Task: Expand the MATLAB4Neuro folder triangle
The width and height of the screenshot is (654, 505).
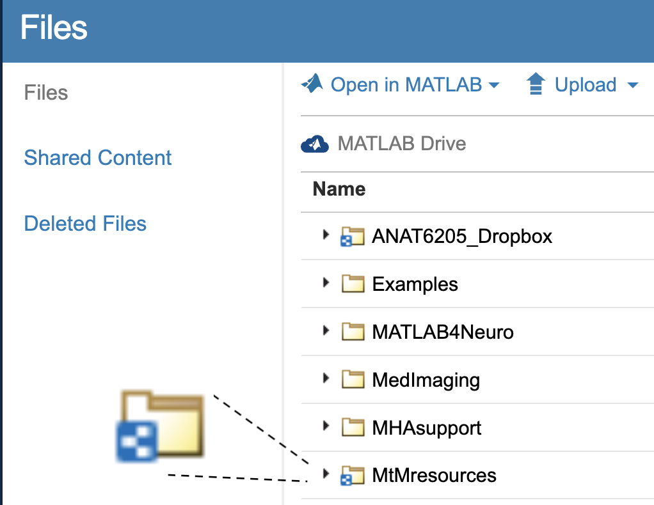Action: 326,330
